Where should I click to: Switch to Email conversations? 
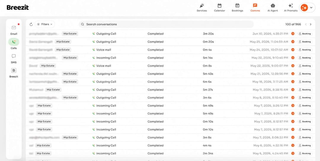pyautogui.click(x=14, y=30)
